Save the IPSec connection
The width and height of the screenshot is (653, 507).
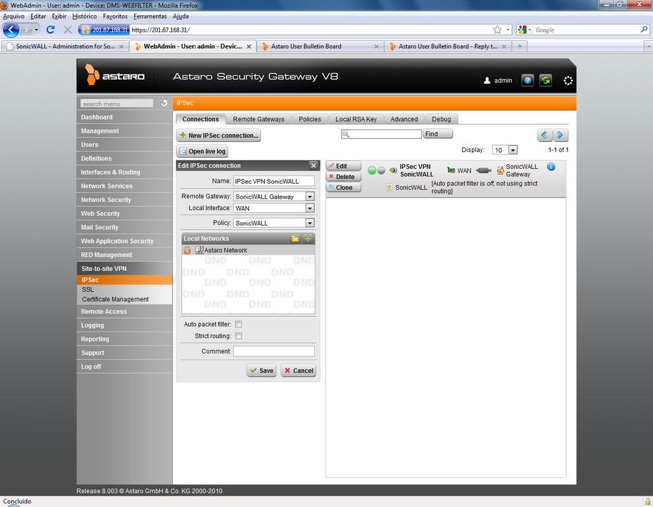(261, 370)
